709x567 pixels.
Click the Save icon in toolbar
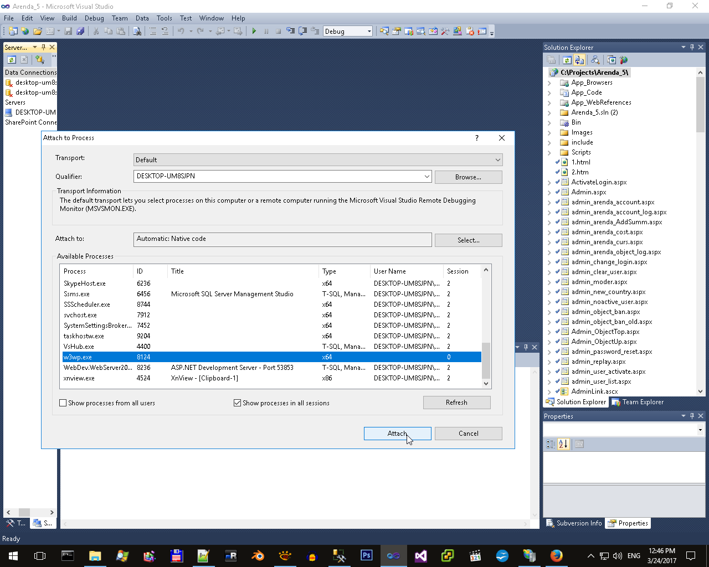pyautogui.click(x=69, y=32)
